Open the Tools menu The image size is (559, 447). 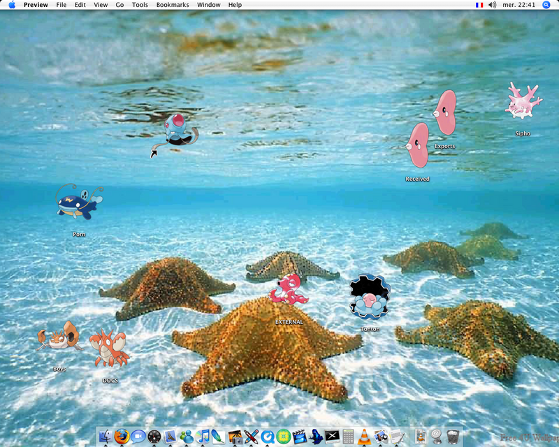tap(140, 5)
